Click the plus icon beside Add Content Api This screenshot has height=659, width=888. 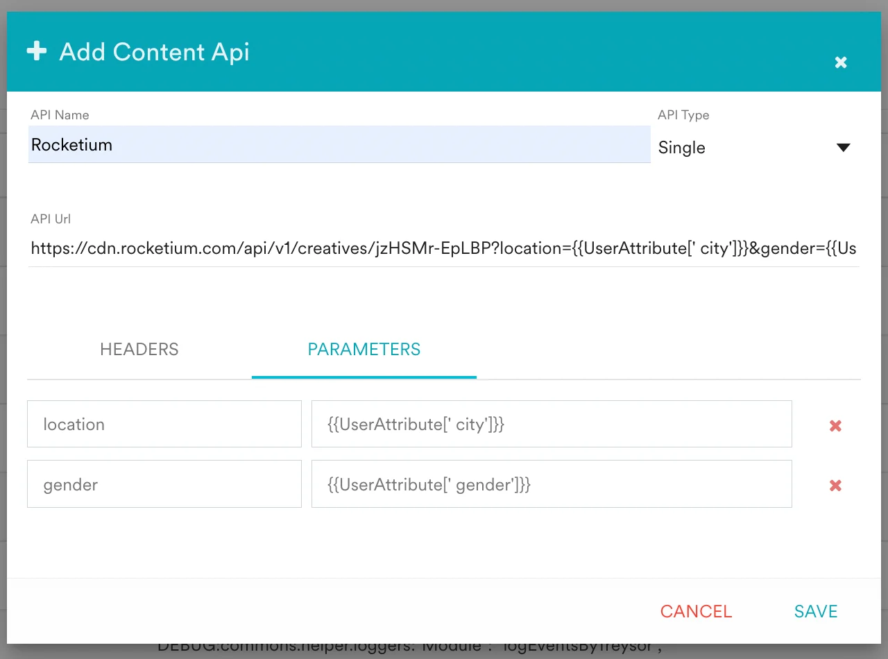(x=37, y=51)
